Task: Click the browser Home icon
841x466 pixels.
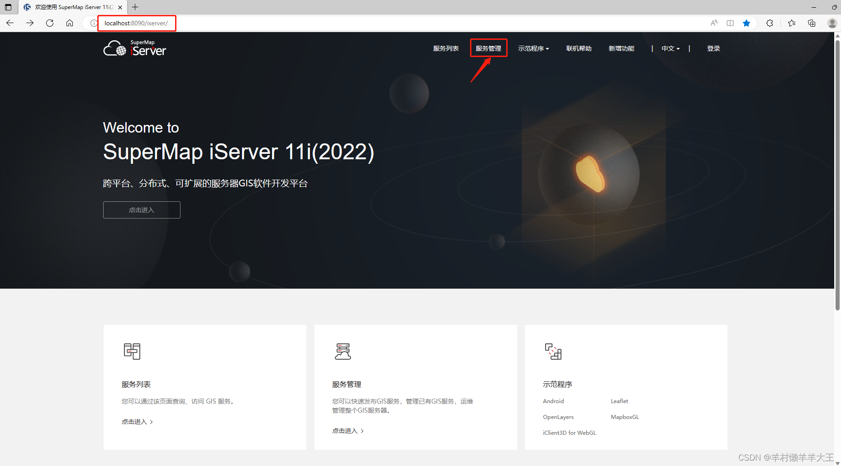Action: click(x=70, y=23)
